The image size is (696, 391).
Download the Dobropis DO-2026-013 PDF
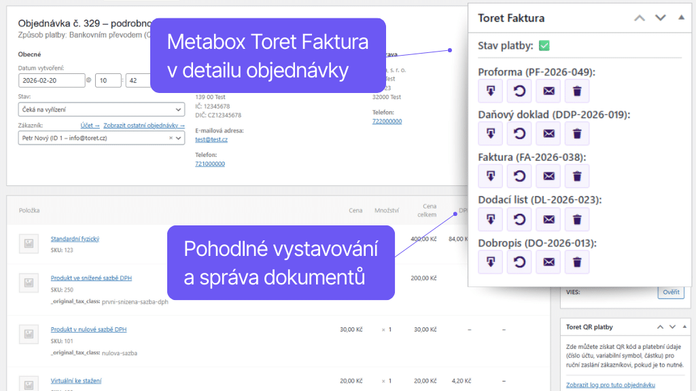490,262
